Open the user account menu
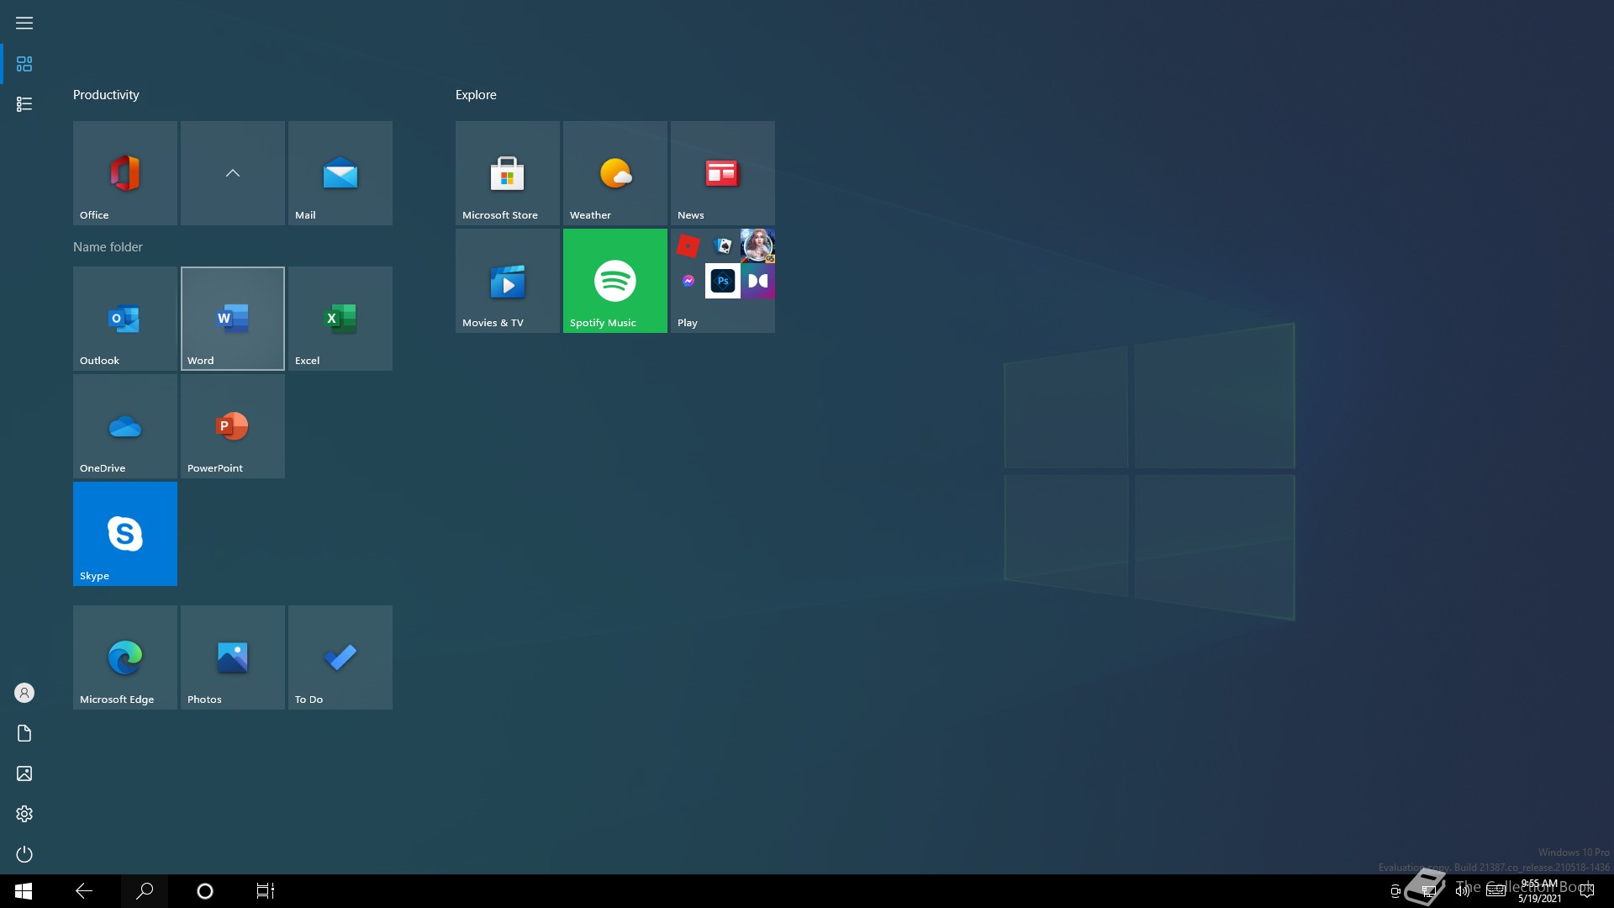Screen dimensions: 1614x908 tap(24, 693)
